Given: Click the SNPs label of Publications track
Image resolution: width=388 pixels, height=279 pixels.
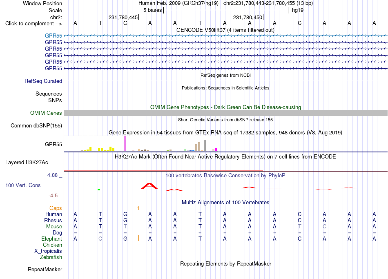Looking at the screenshot, I should [55, 100].
